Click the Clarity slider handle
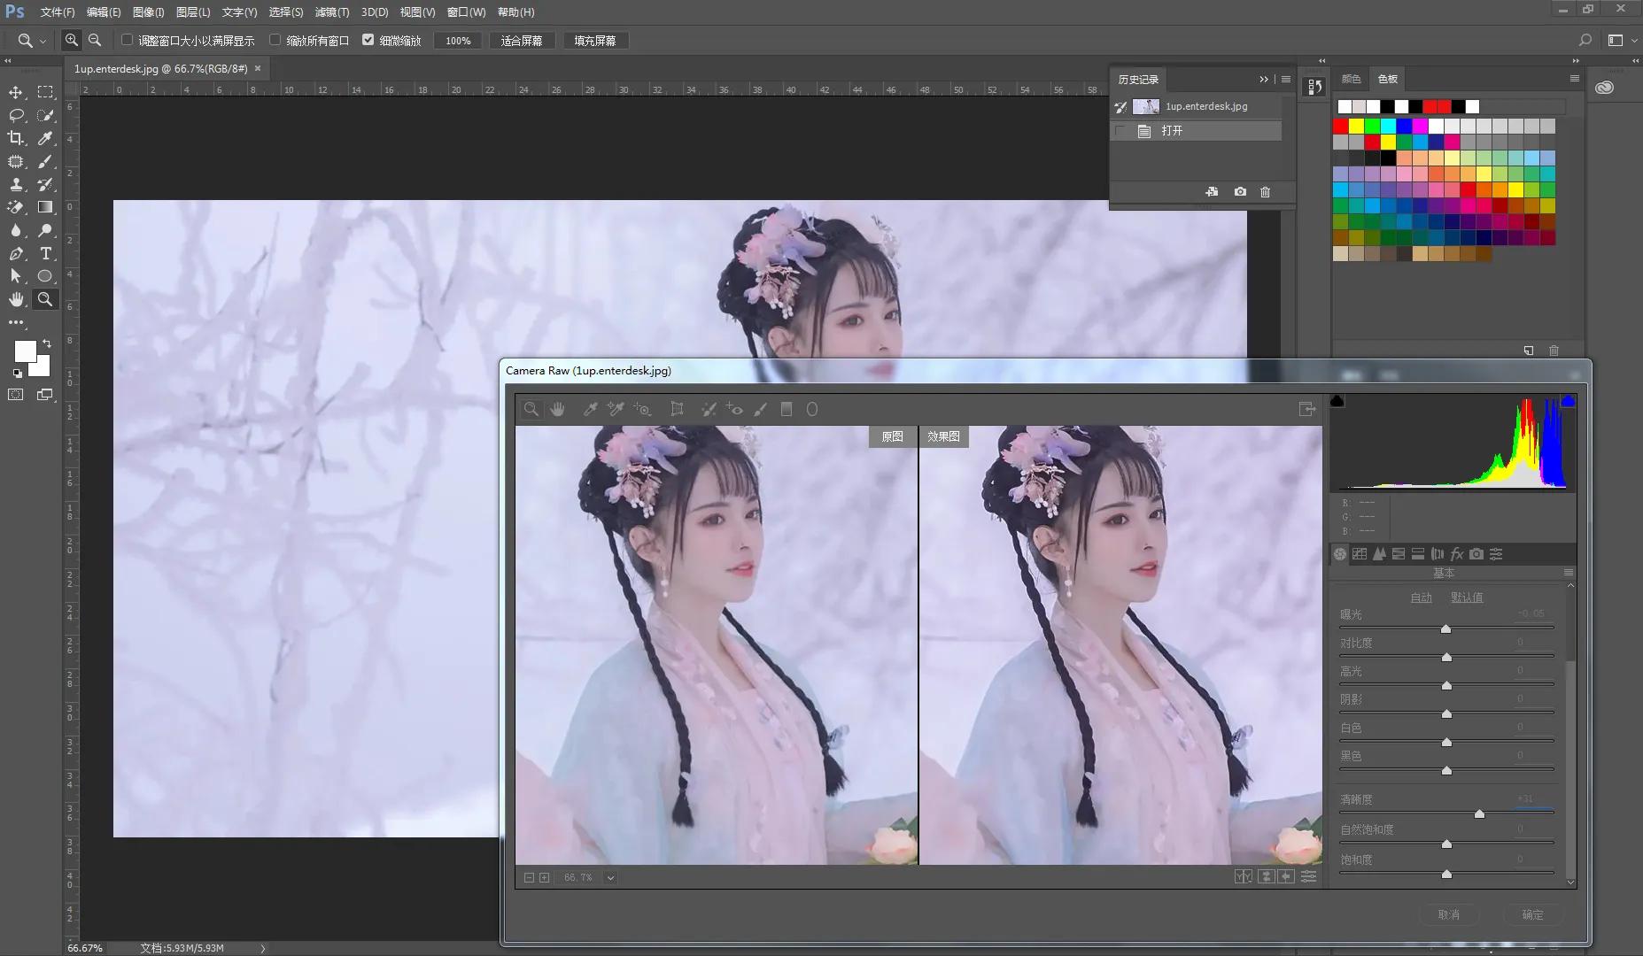 click(1479, 813)
